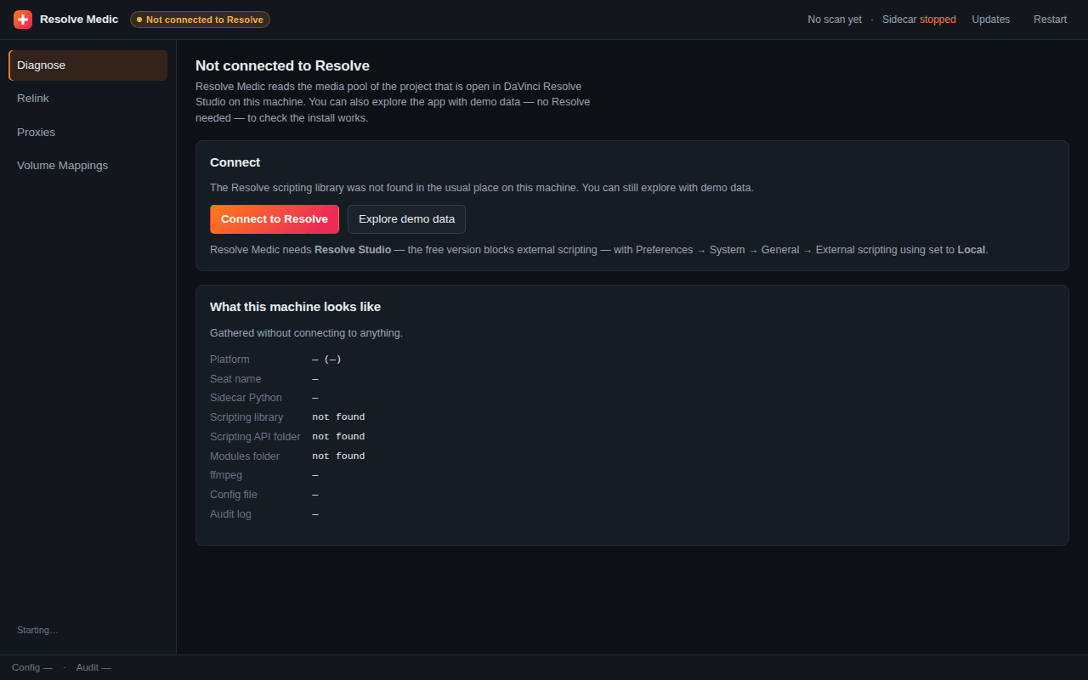This screenshot has height=680, width=1088.
Task: Click the Audit path in the footer
Action: (93, 667)
